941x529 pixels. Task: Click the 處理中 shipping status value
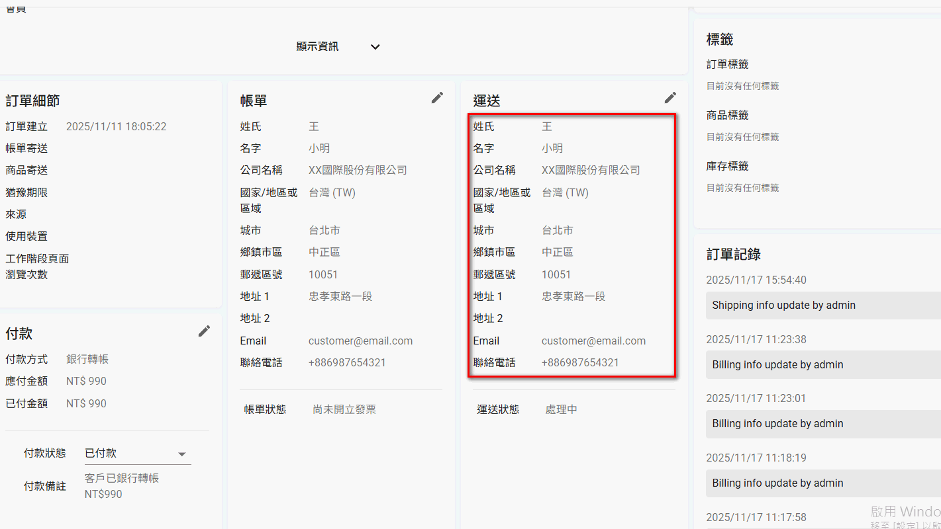[561, 409]
